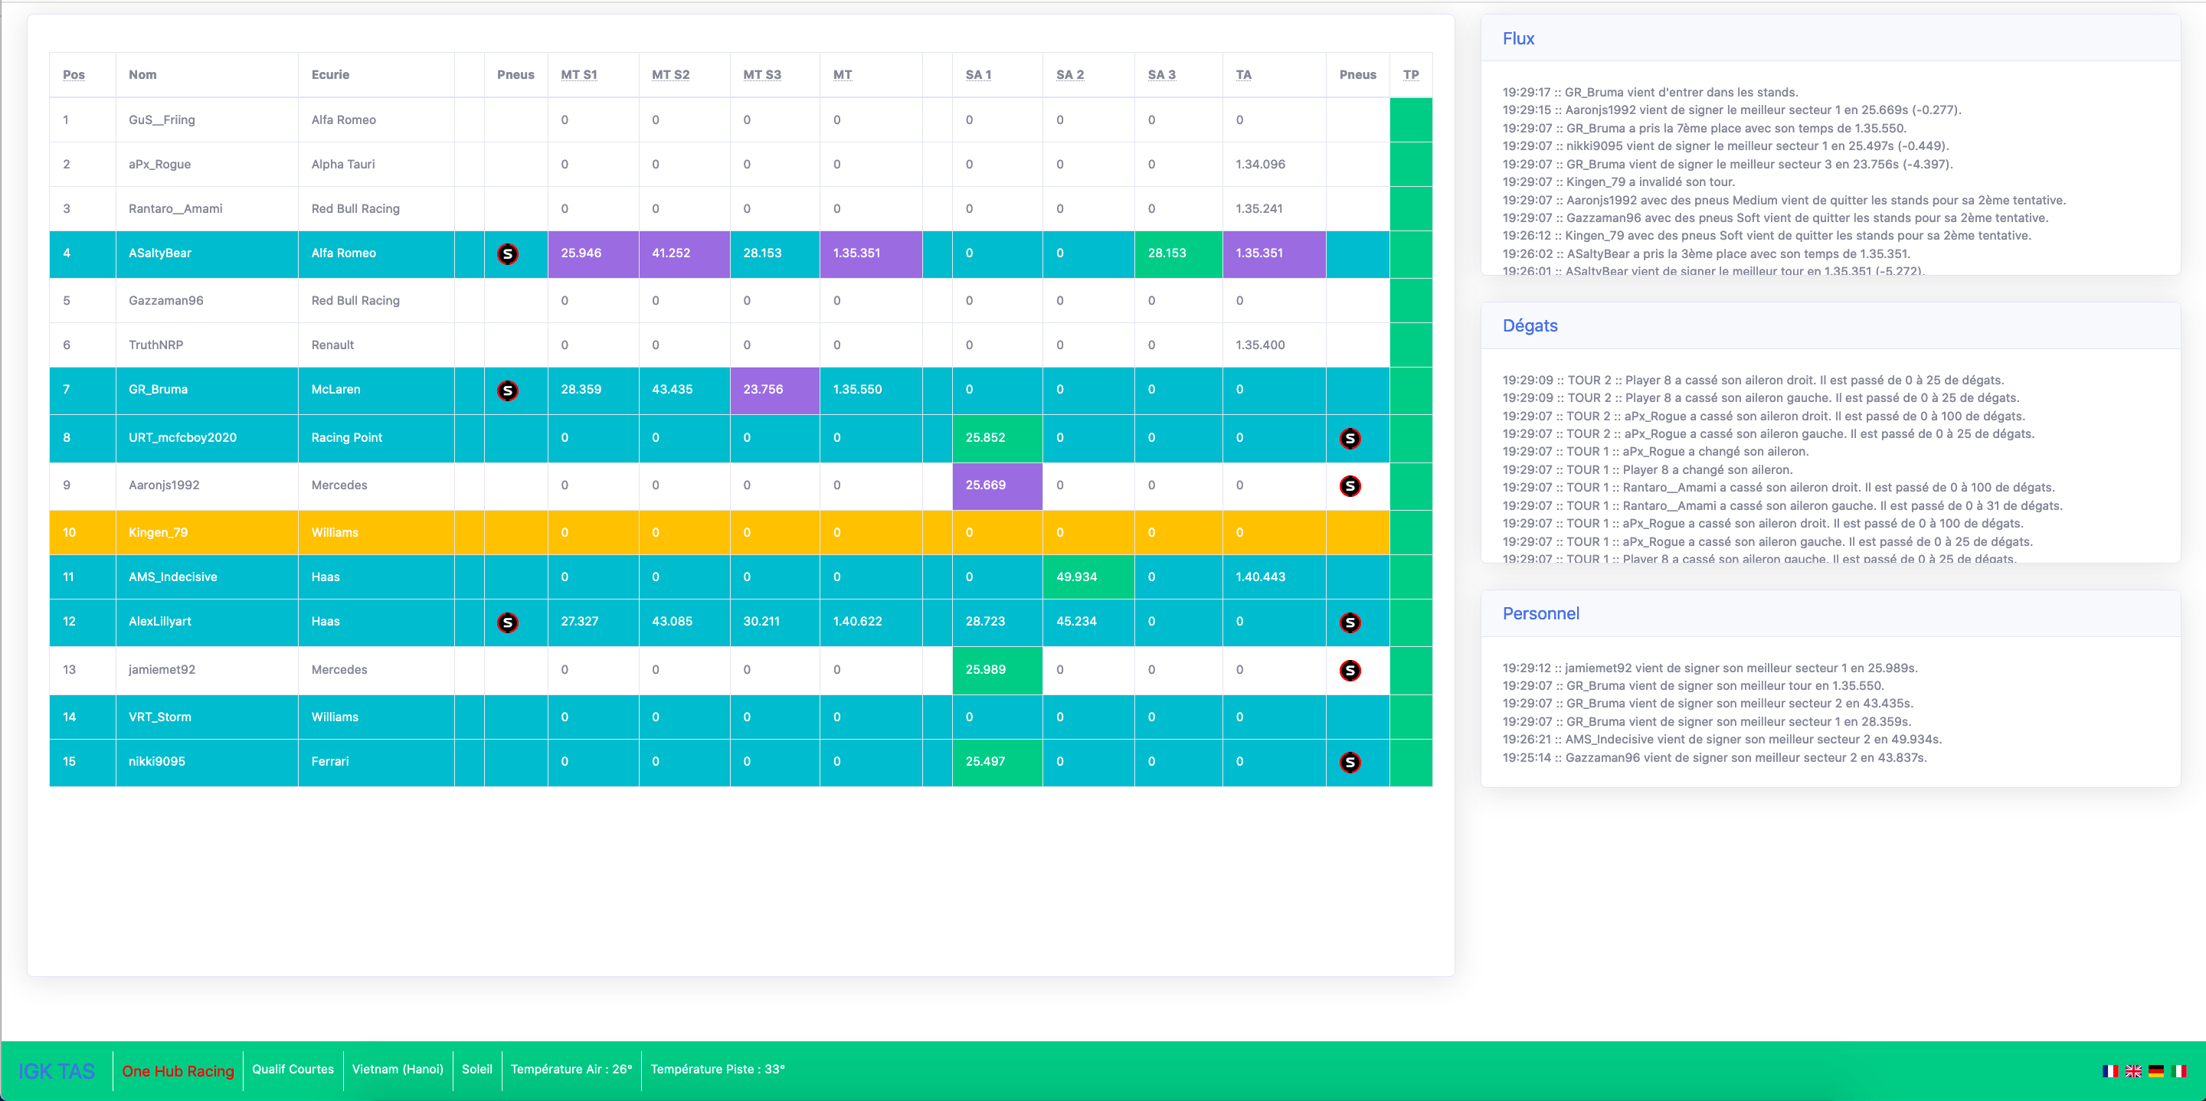Click green TP cell in Kingen_79's row
The width and height of the screenshot is (2206, 1101).
pos(1410,533)
